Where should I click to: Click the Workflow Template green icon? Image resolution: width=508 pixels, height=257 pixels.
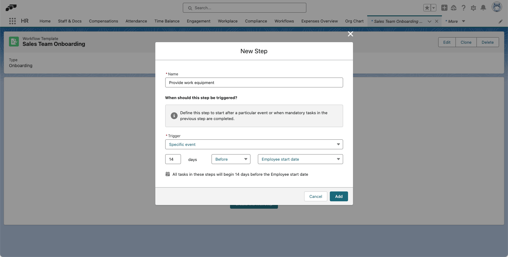pos(14,42)
